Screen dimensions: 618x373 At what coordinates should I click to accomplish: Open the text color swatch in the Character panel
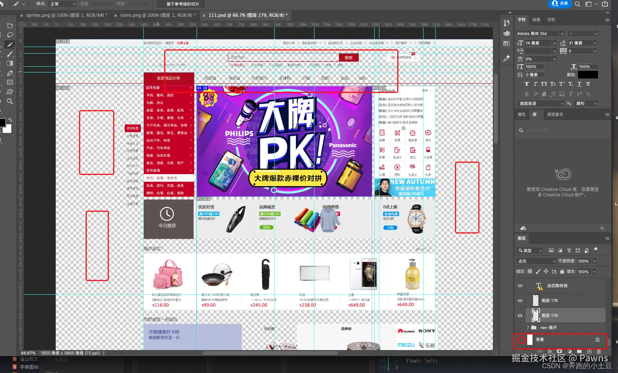click(588, 74)
